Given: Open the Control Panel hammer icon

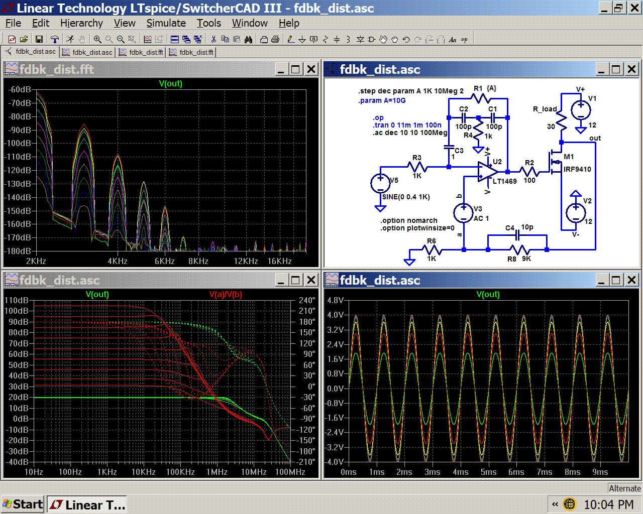Looking at the screenshot, I should 55,39.
